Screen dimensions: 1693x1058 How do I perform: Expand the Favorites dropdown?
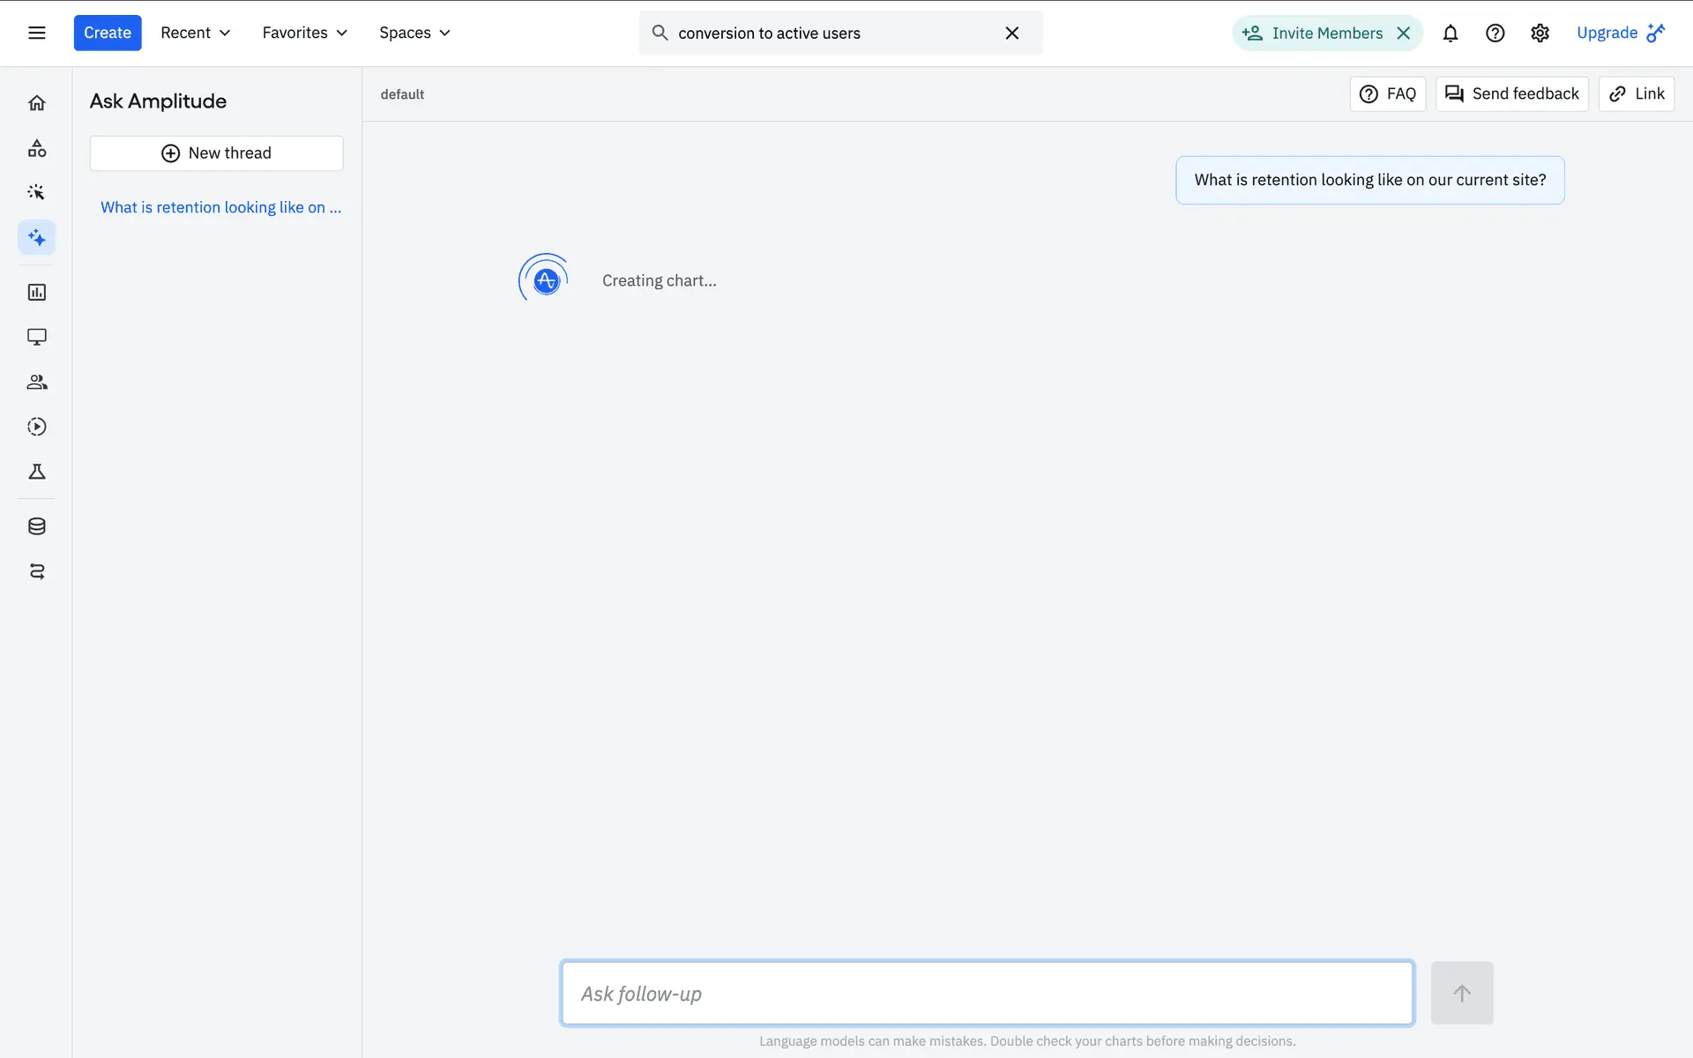pos(304,33)
